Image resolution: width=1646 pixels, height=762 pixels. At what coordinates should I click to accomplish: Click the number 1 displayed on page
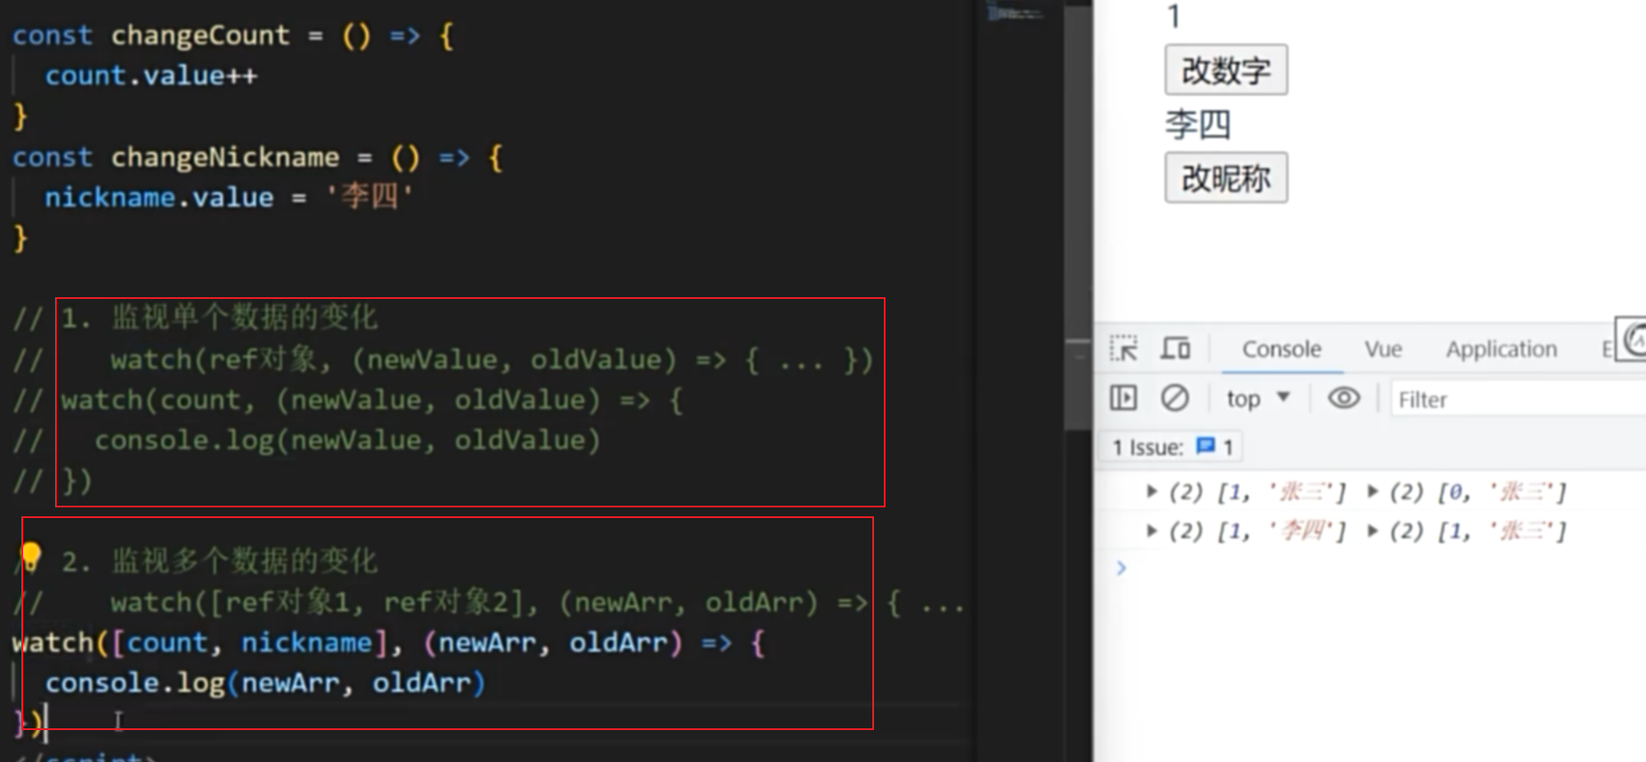(1174, 16)
